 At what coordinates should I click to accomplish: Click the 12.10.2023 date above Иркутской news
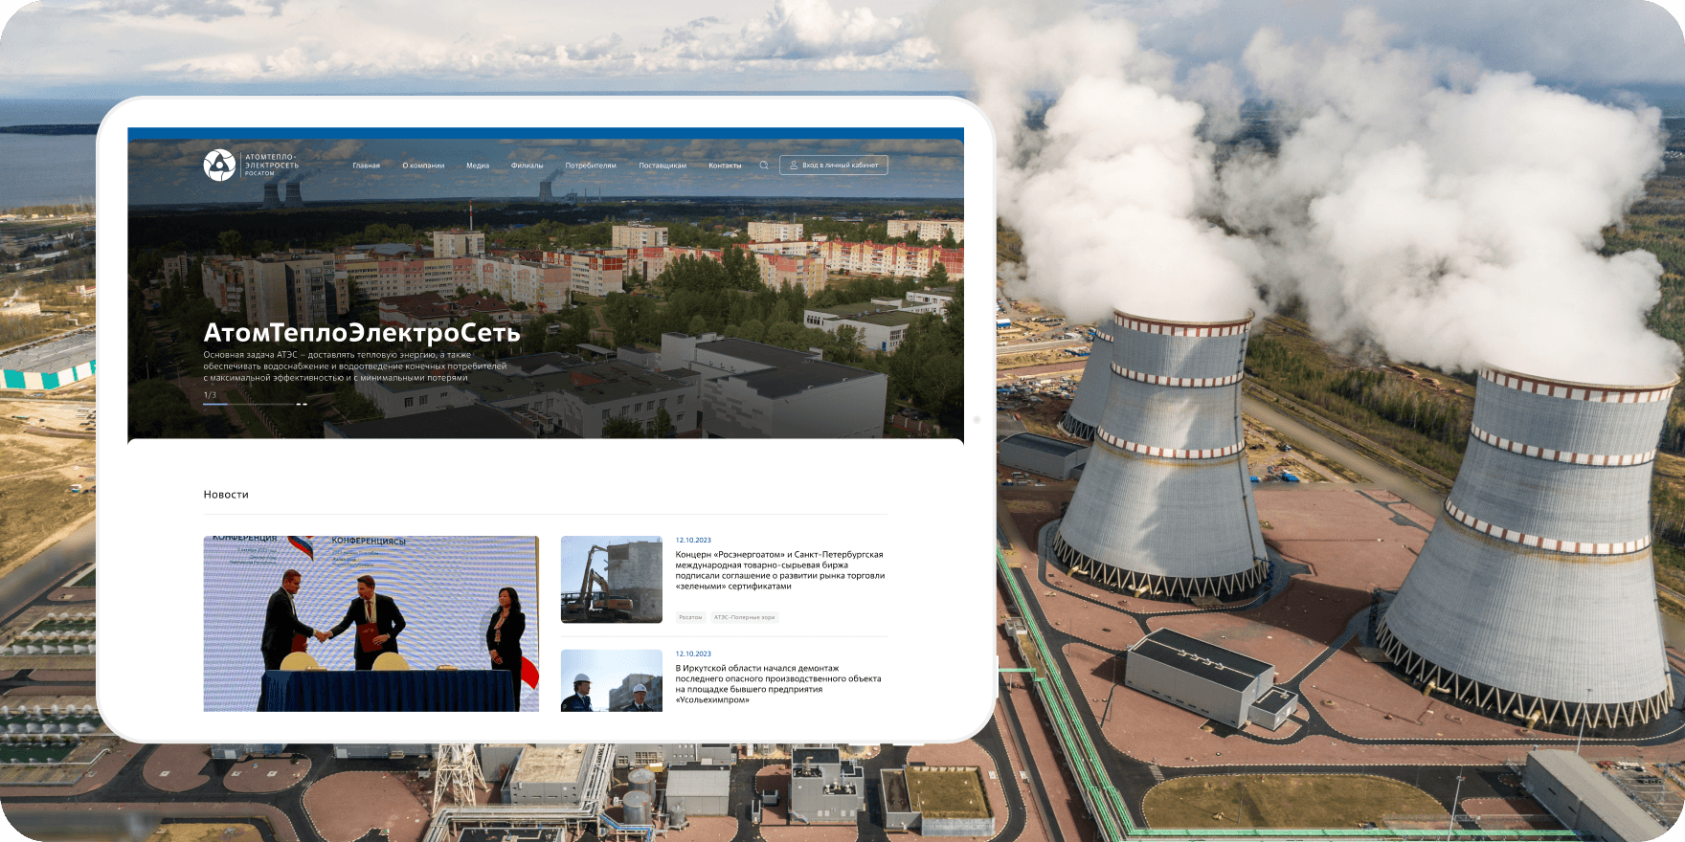click(x=693, y=654)
